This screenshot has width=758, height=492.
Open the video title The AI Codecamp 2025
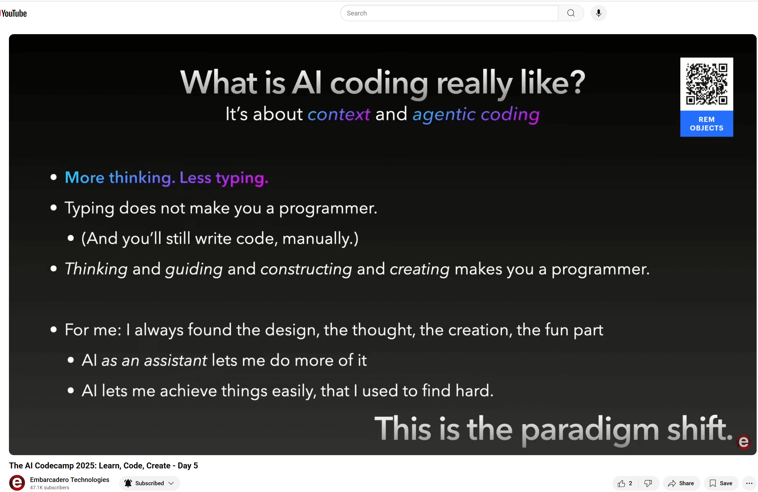pos(103,465)
